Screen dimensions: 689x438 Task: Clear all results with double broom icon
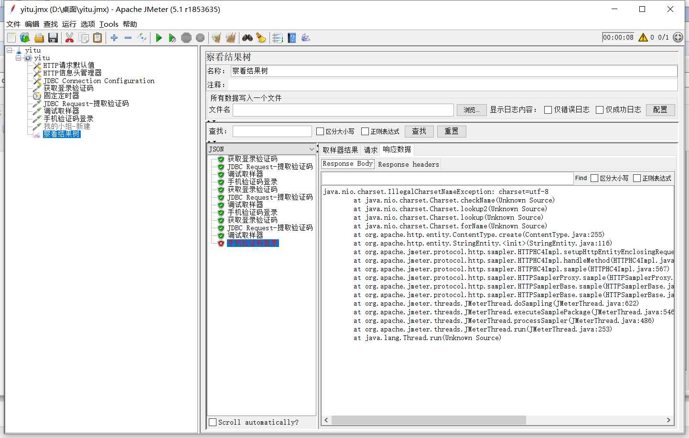tap(231, 38)
